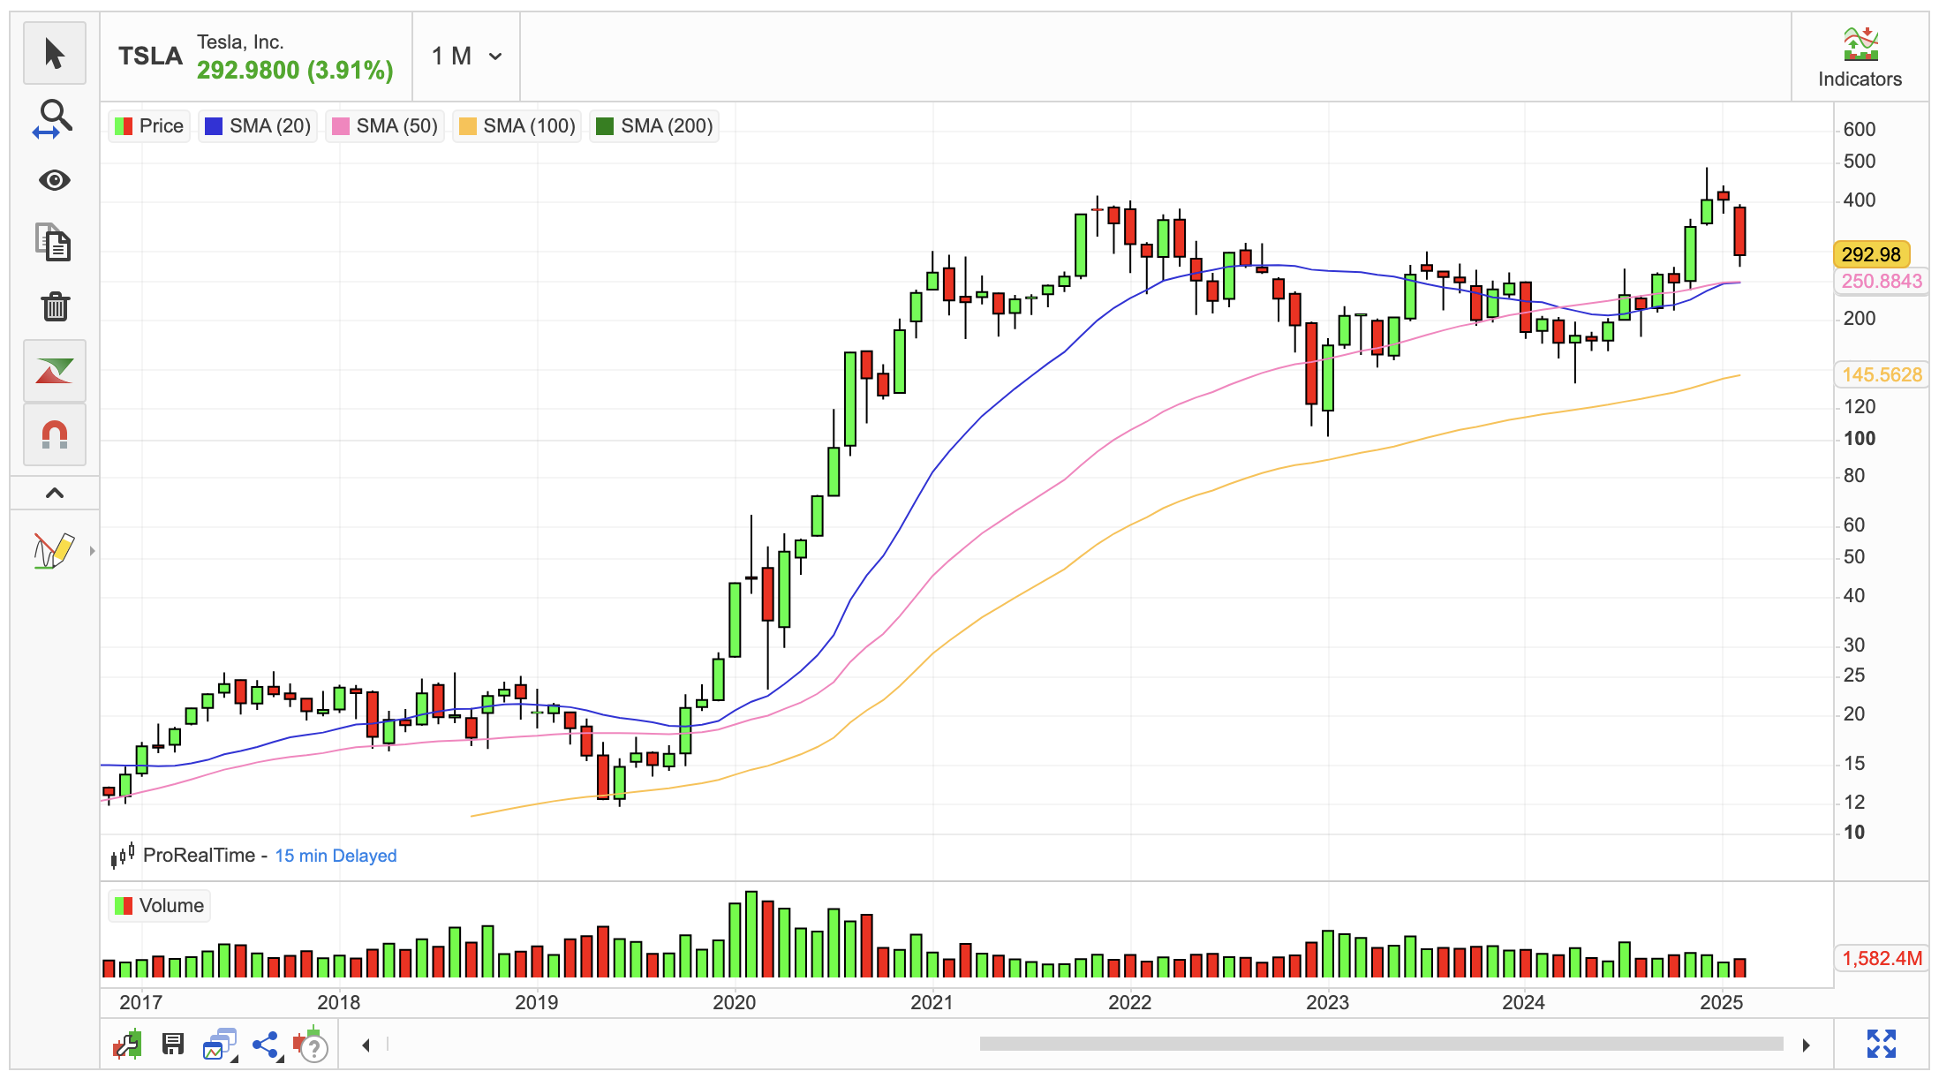This screenshot has width=1939, height=1079.
Task: Click the 2025 year axis label
Action: point(1722,1002)
